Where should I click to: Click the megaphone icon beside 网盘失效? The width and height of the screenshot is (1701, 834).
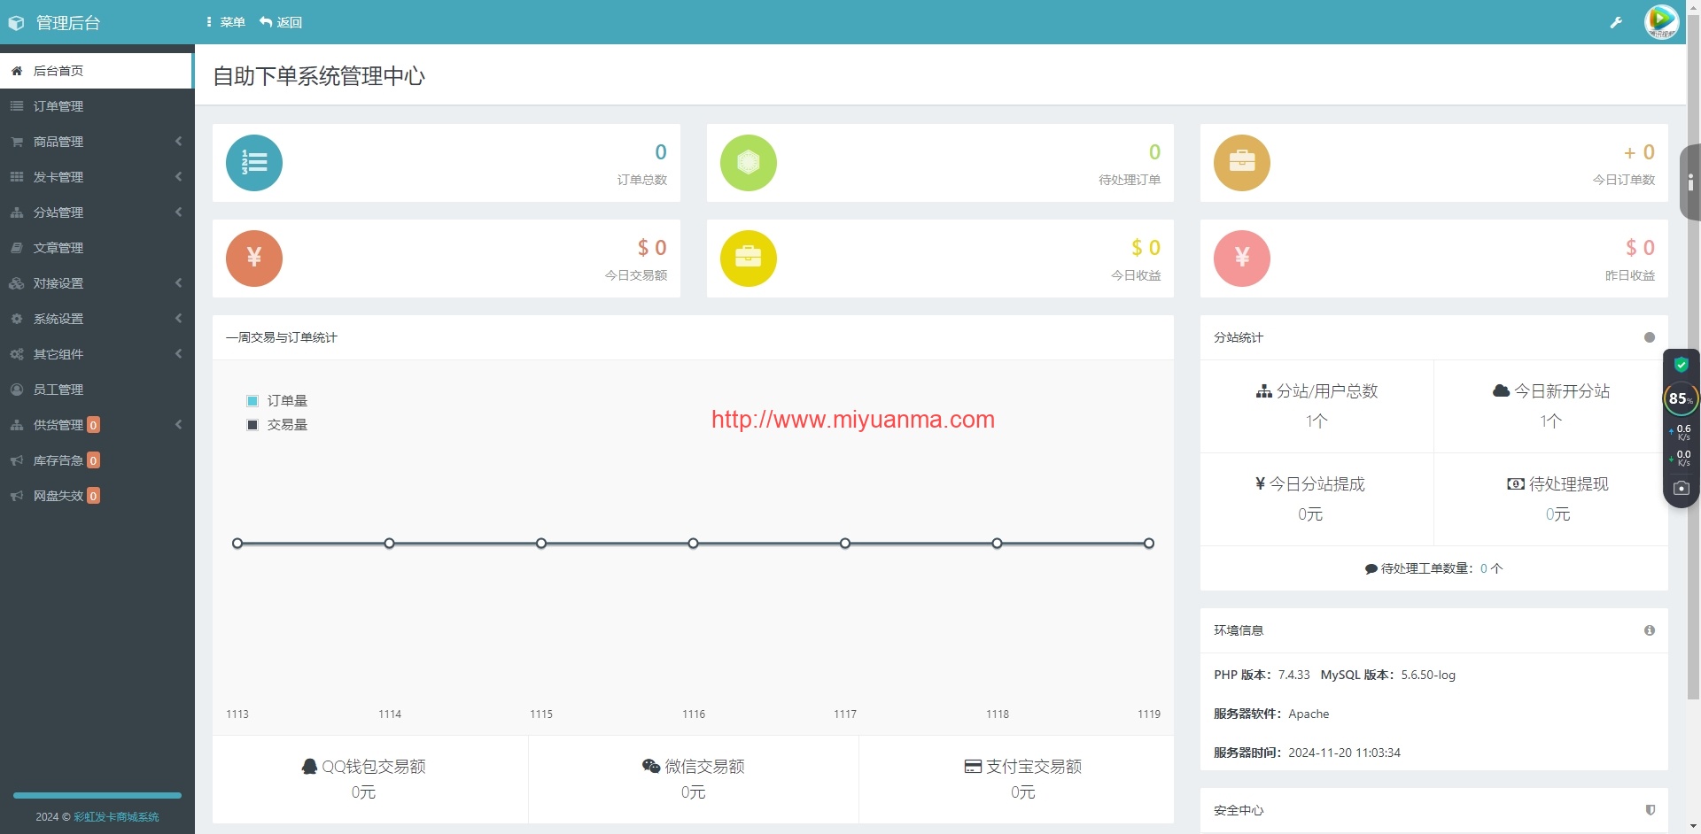tap(17, 496)
